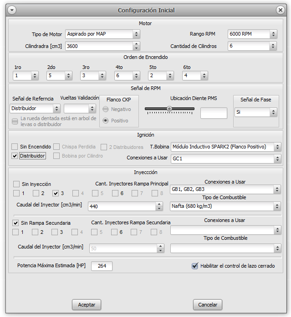Toggle the Chispa Perdidia checkbox

(56, 146)
